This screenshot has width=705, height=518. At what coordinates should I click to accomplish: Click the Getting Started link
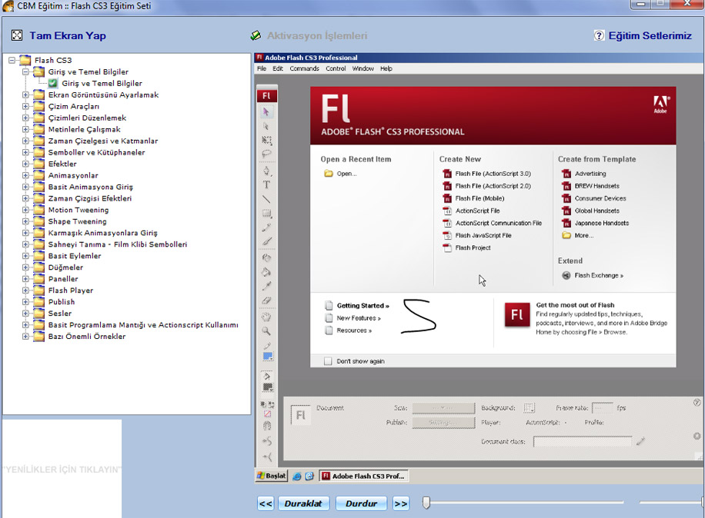[x=363, y=306]
